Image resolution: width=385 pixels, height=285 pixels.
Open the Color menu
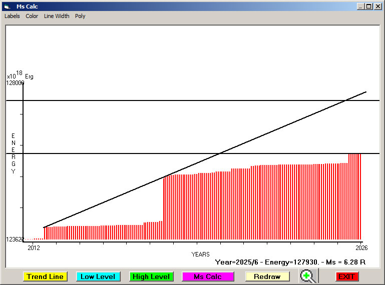32,16
